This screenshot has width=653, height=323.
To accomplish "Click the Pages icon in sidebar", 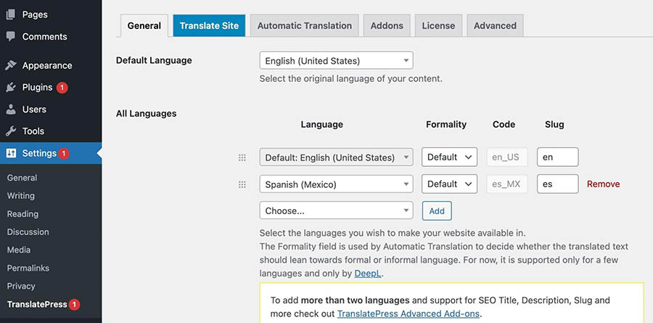I will point(11,15).
